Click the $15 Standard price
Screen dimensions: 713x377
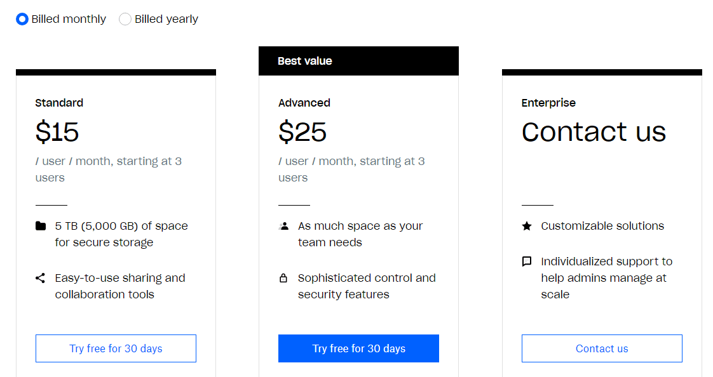pos(57,132)
